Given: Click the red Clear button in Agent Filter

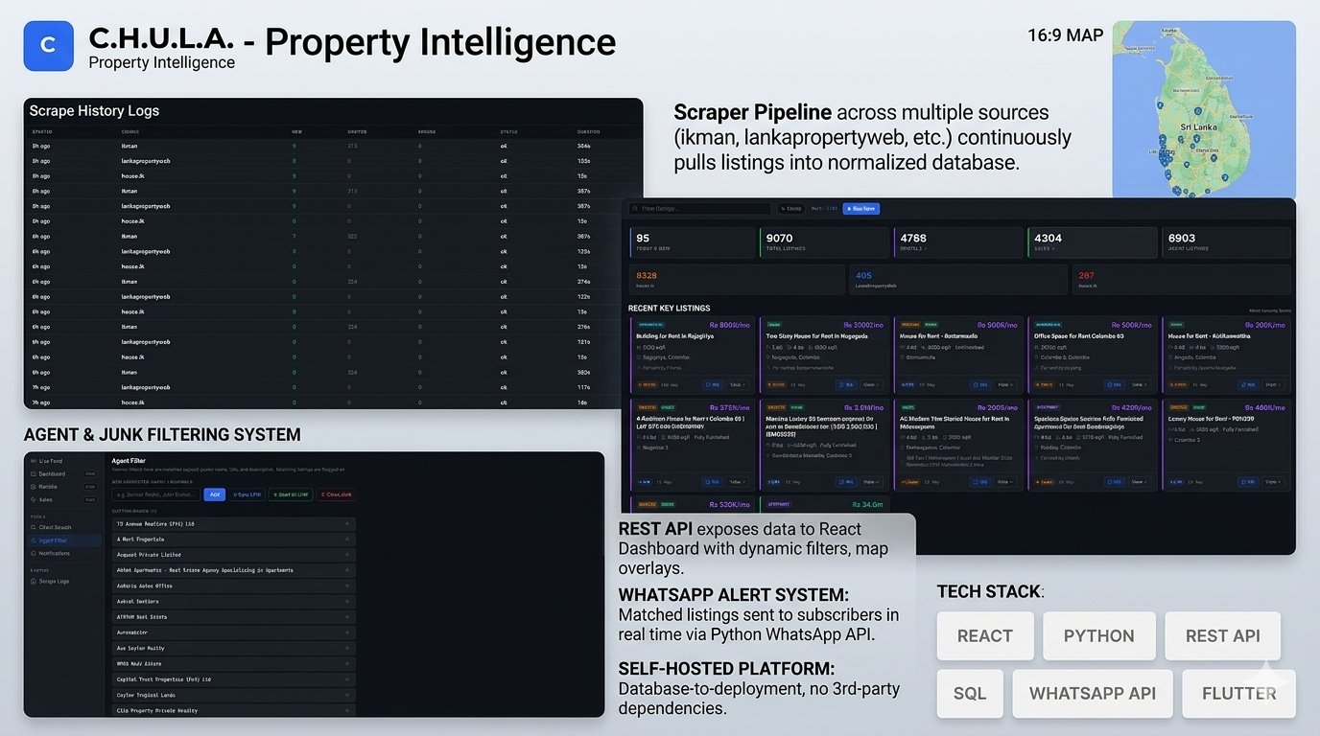Looking at the screenshot, I should pyautogui.click(x=336, y=494).
